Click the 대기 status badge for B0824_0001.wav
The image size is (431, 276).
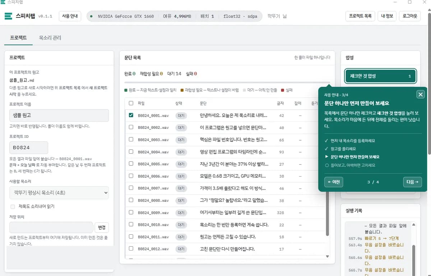[181, 116]
